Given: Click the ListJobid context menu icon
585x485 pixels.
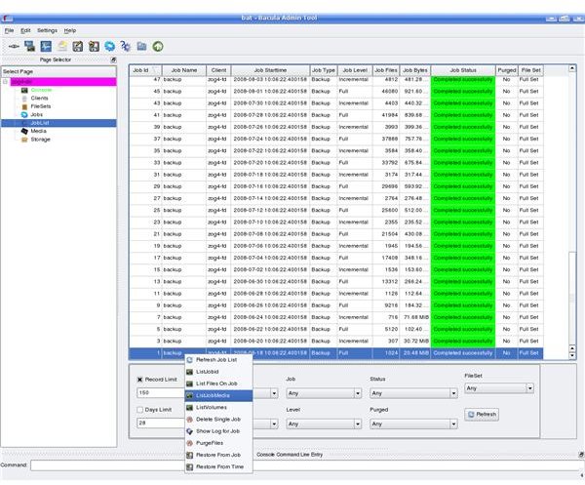Looking at the screenshot, I should (x=189, y=372).
